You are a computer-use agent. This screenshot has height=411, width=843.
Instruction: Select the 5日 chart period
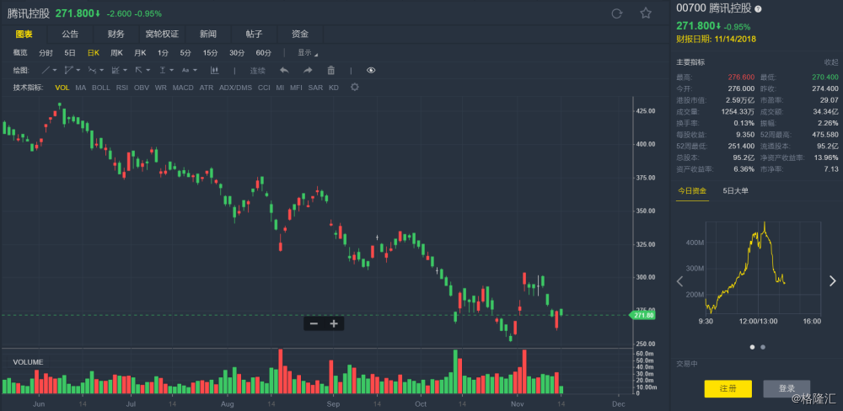coord(70,53)
